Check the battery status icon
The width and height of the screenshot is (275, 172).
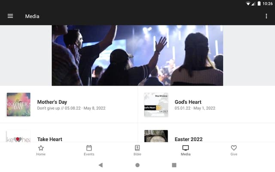click(x=259, y=3)
